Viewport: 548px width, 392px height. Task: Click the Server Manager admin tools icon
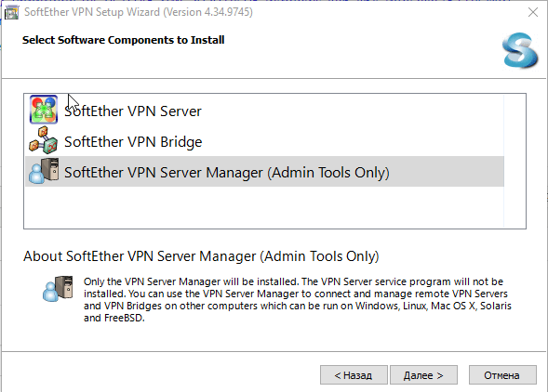(44, 171)
